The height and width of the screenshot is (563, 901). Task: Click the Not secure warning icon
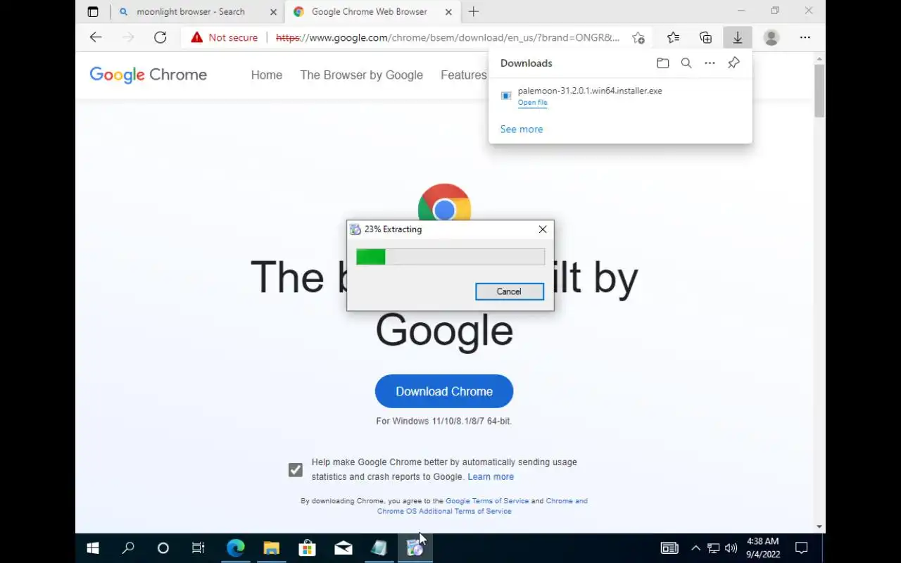tap(197, 37)
